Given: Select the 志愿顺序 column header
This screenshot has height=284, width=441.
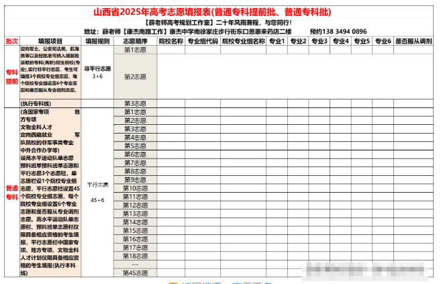Looking at the screenshot, I should point(136,42).
